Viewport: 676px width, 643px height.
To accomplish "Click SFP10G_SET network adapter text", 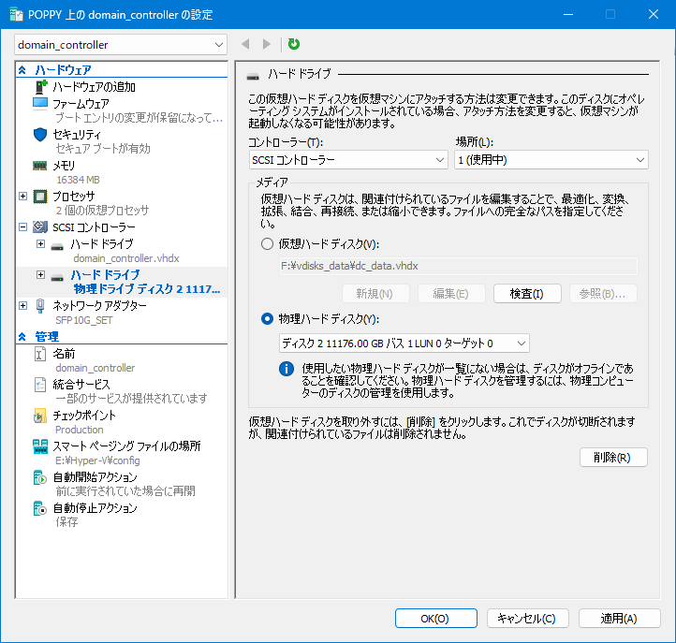I will pos(84,320).
